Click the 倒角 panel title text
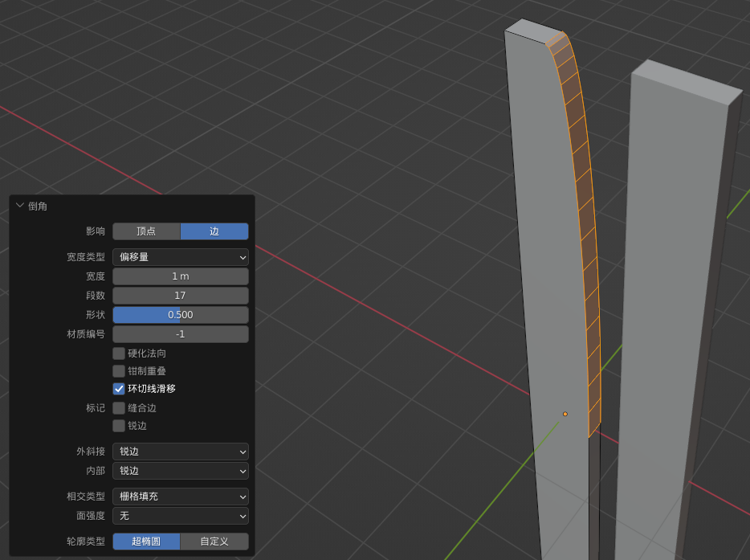This screenshot has height=560, width=750. pos(37,206)
